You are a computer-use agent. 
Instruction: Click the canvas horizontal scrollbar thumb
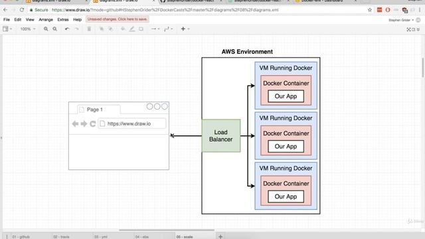click(167, 230)
